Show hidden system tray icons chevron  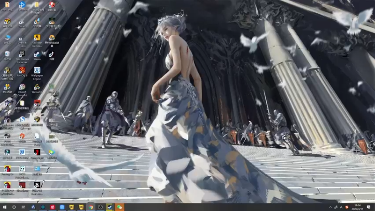[x=330, y=207]
